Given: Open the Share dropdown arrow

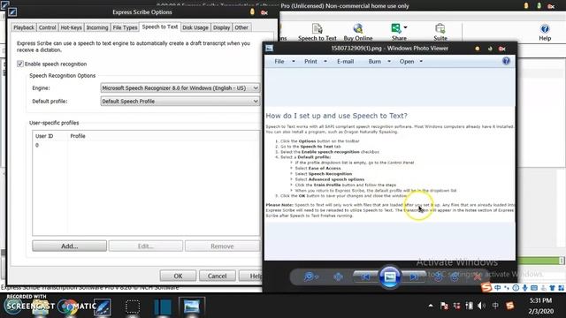Looking at the screenshot, I should [405, 27].
